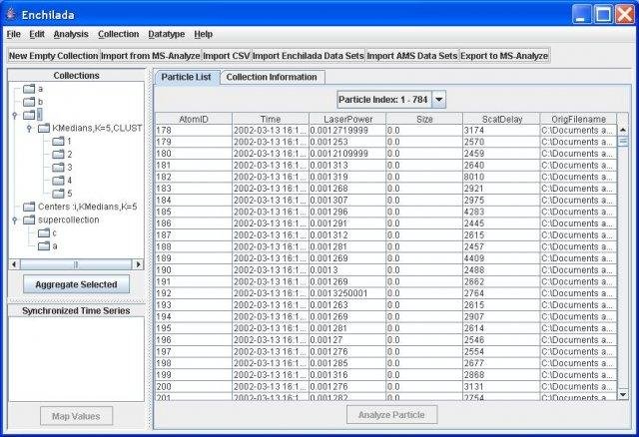Click the OrigFilename column header
Image resolution: width=639 pixels, height=437 pixels.
pos(578,119)
